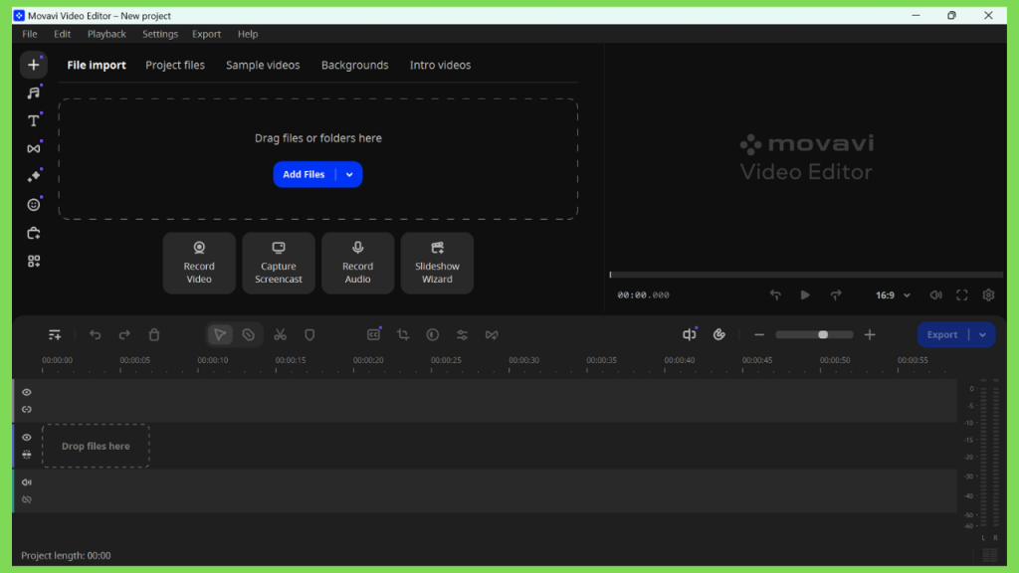Switch to Backgrounds tab
The image size is (1019, 573).
pyautogui.click(x=355, y=65)
